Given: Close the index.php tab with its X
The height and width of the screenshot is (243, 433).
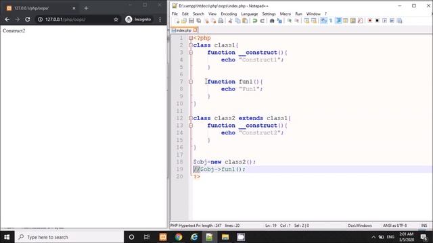Looking at the screenshot, I should pyautogui.click(x=195, y=30).
